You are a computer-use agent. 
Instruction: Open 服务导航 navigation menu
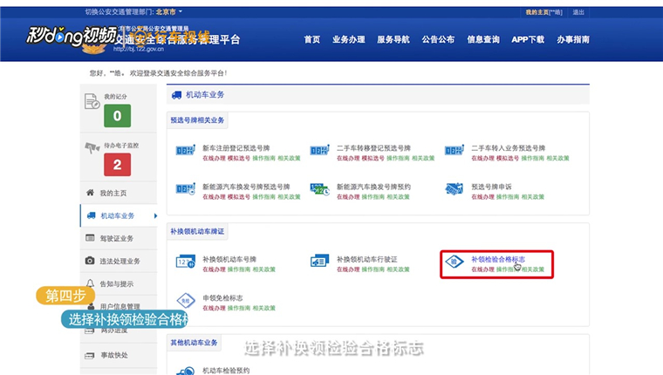click(393, 40)
